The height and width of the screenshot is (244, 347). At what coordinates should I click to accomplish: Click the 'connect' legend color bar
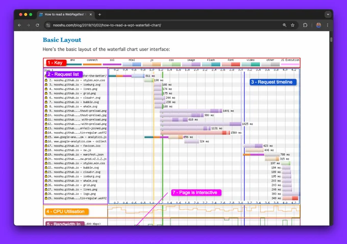coord(92,64)
